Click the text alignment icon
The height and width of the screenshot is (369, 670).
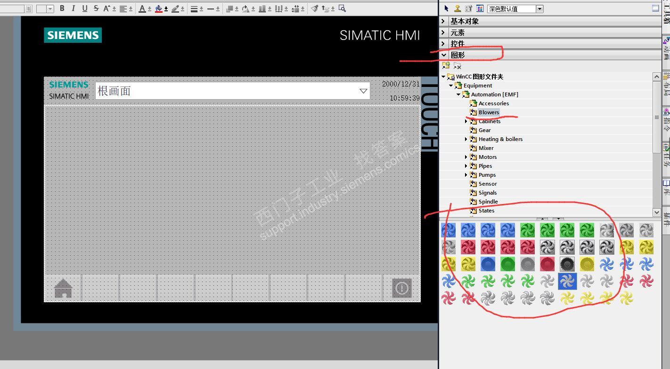point(123,8)
